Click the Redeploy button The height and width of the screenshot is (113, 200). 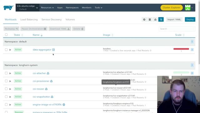(x=12, y=29)
